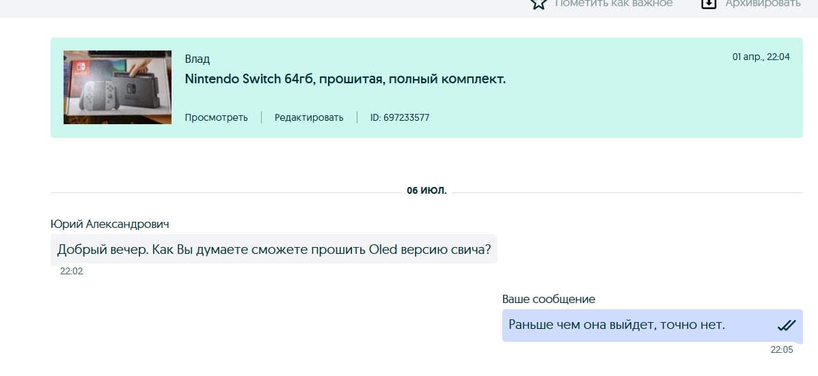Open the 'Nintendo Switch 64гб, прошитая' listing title
Viewport: 818px width, 376px height.
pos(345,79)
